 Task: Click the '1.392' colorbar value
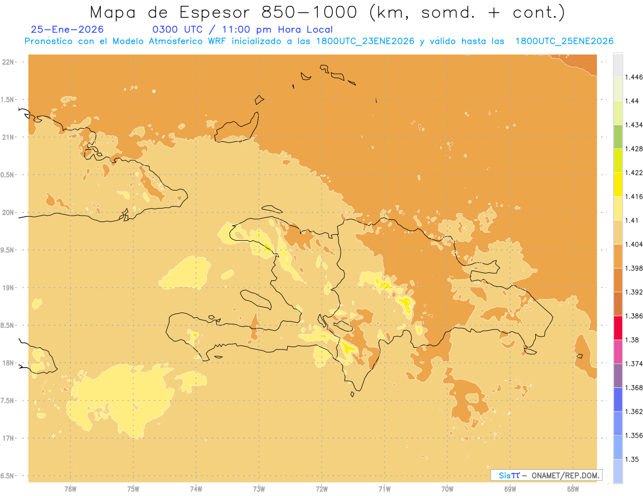(634, 292)
